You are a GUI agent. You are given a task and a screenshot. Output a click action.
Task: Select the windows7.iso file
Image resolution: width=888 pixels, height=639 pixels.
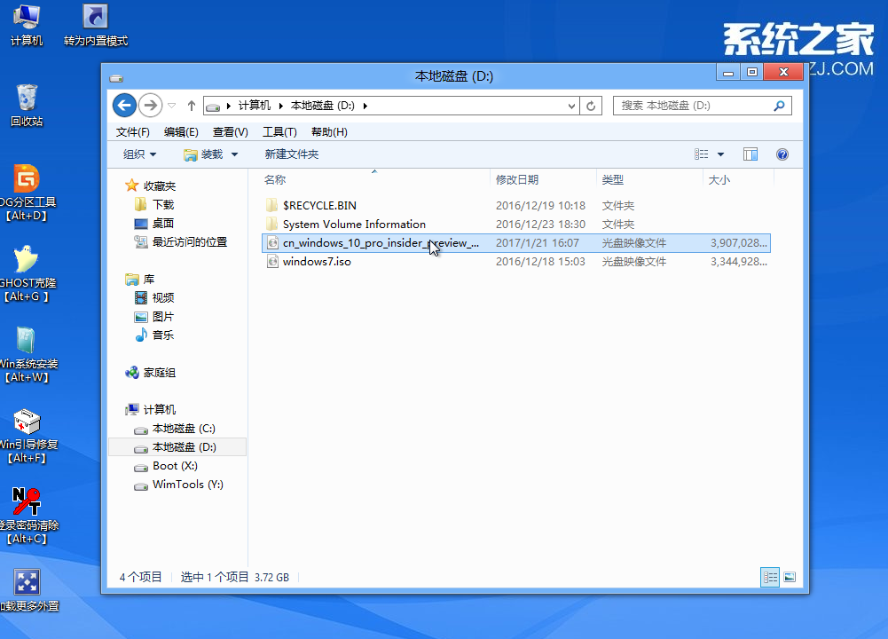point(317,262)
